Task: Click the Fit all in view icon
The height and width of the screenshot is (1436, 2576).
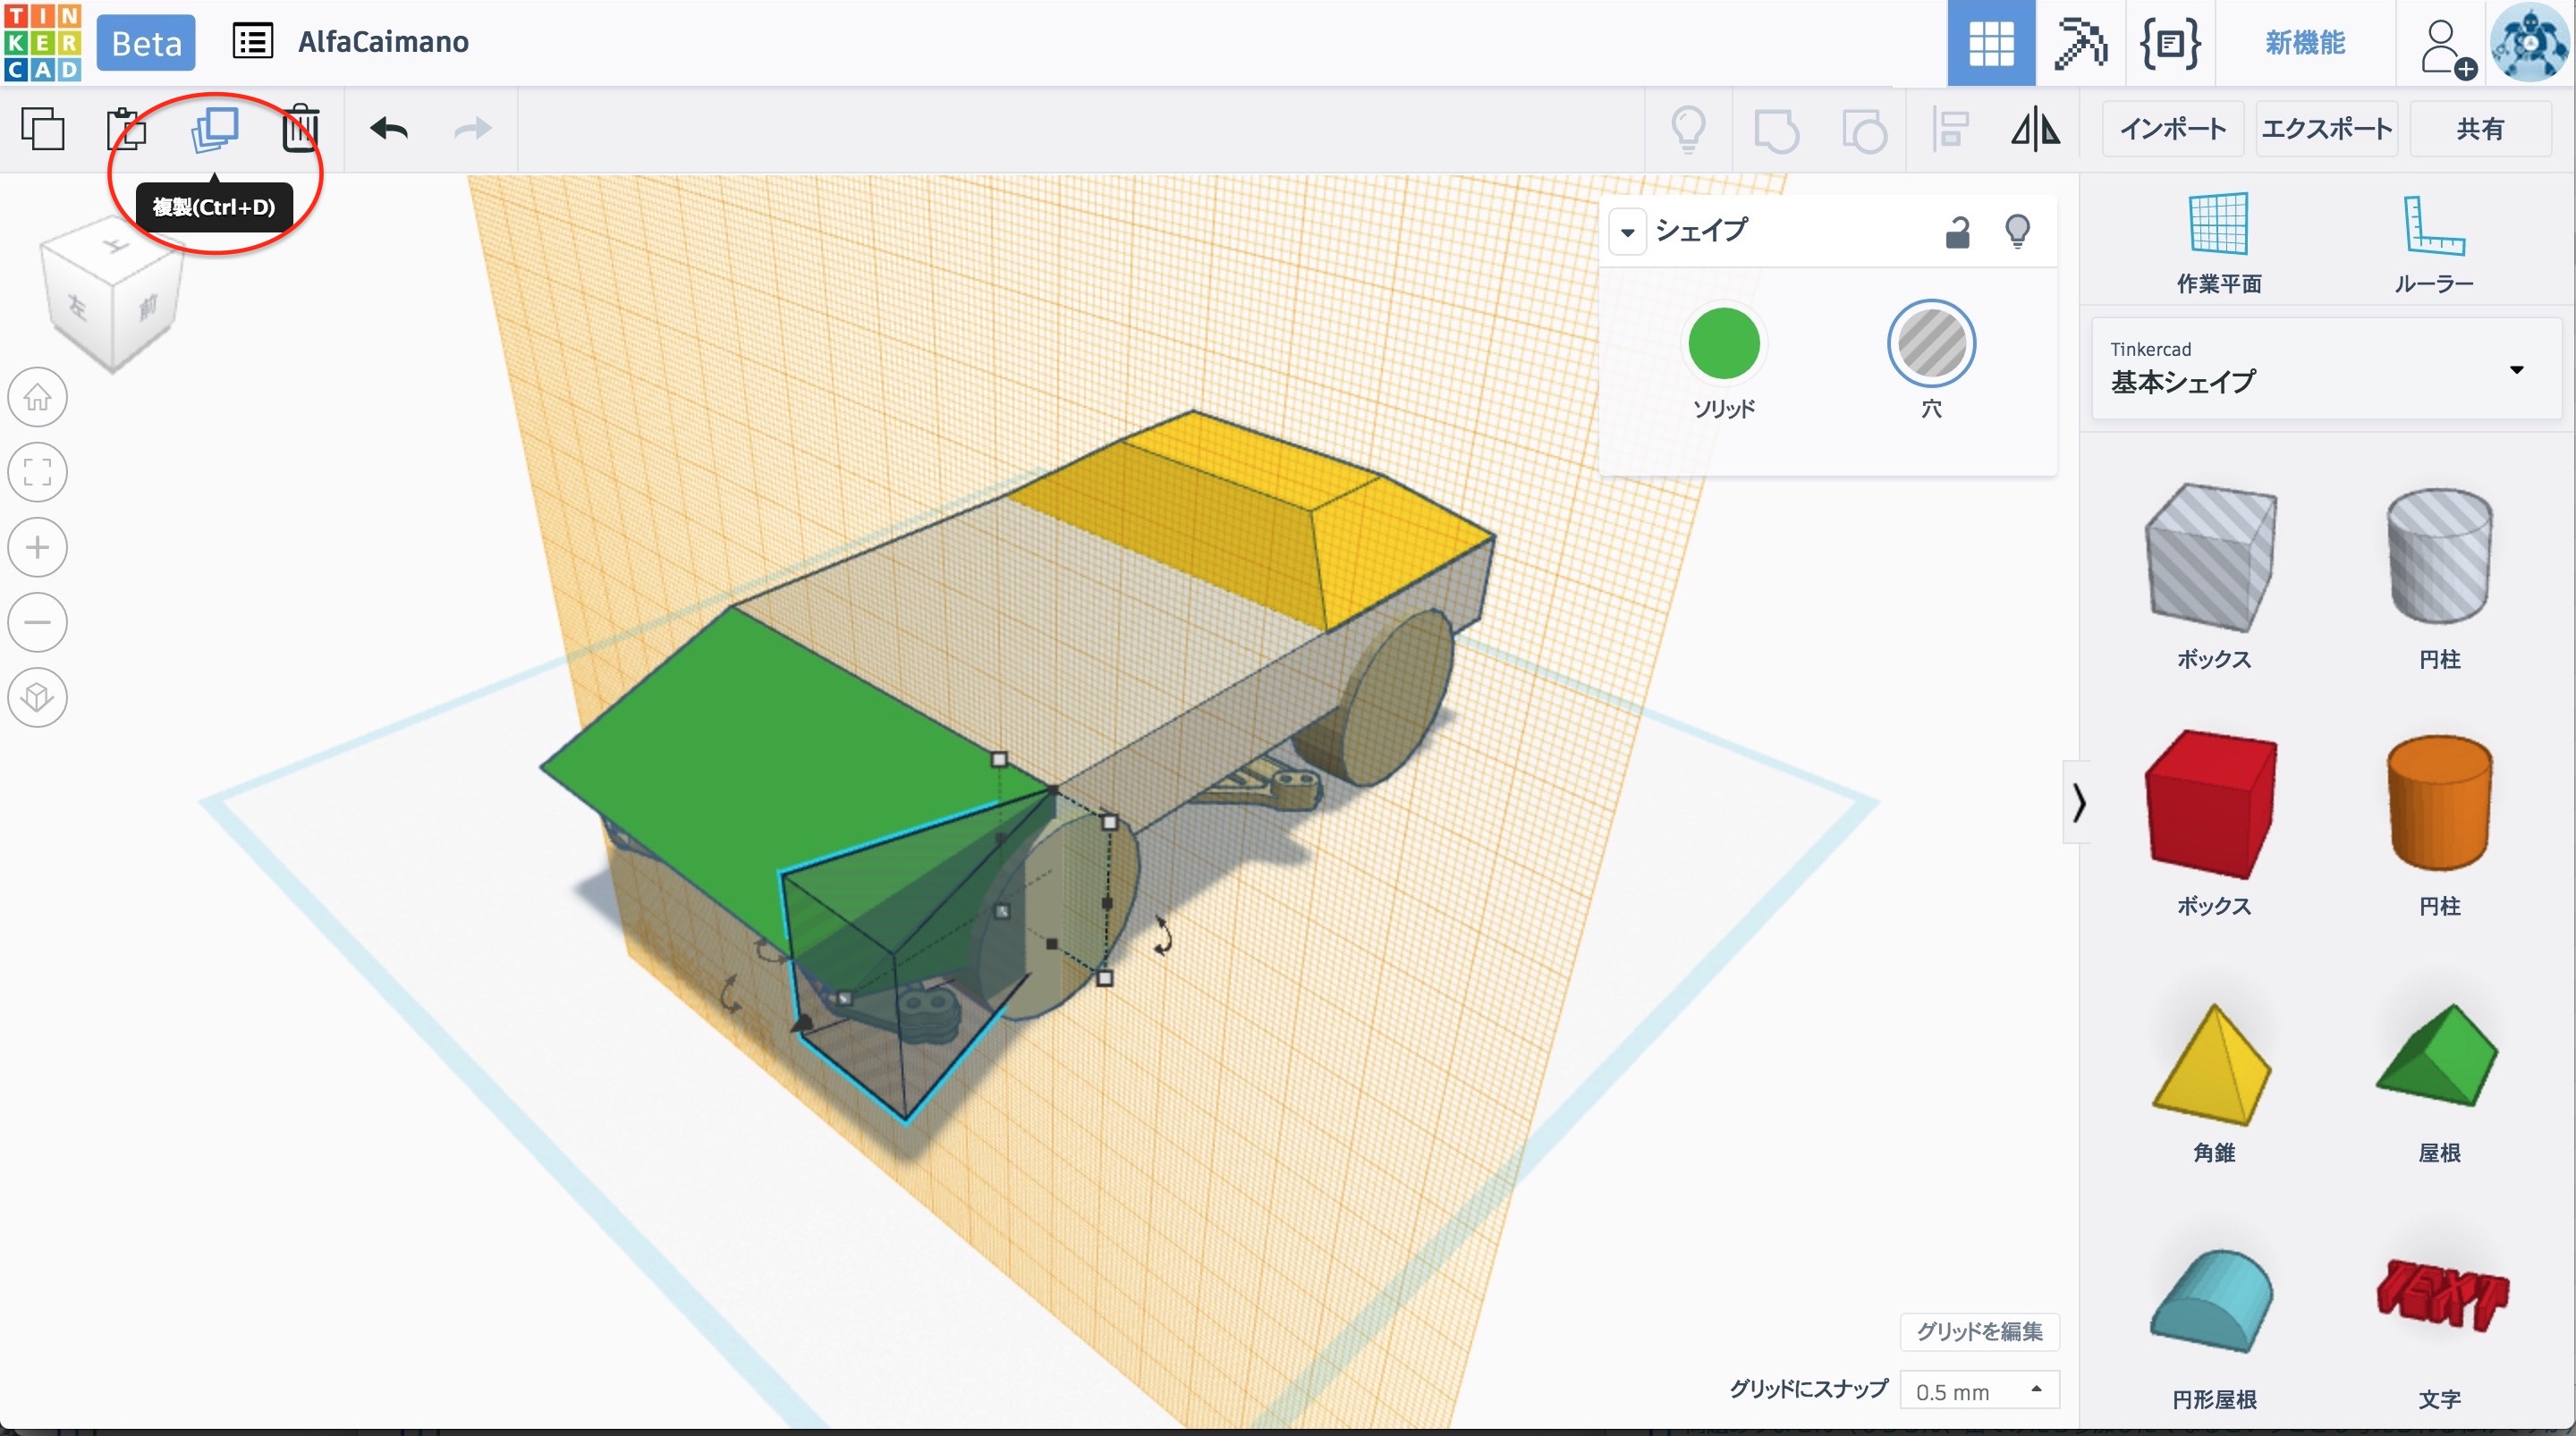Action: pos(38,472)
